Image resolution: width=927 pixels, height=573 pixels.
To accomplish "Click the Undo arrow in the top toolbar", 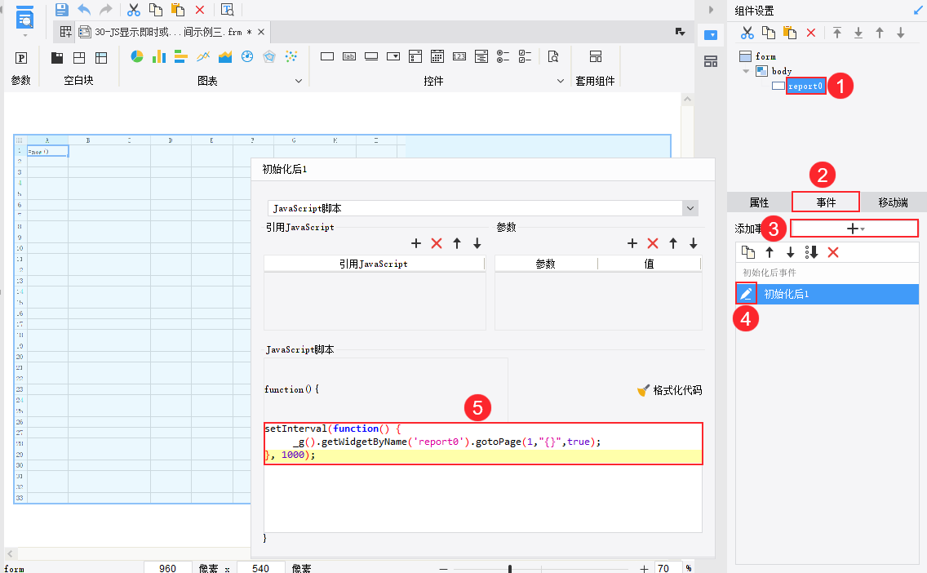I will [84, 10].
